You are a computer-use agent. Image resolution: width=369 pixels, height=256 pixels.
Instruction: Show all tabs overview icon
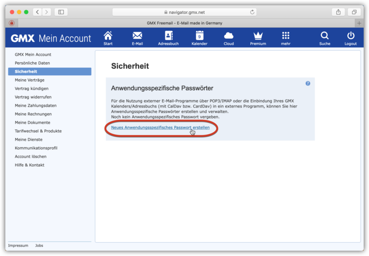pos(354,12)
